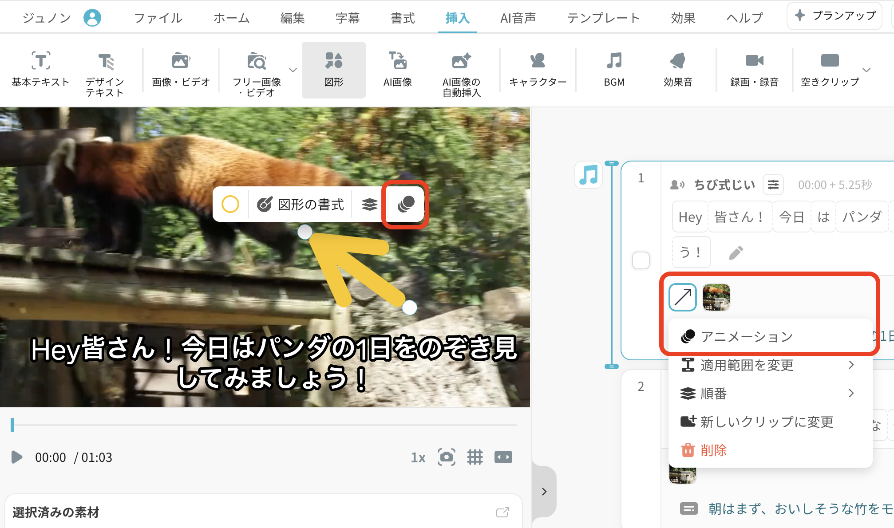
Task: Select the arrow shape thumbnail
Action: pos(683,297)
